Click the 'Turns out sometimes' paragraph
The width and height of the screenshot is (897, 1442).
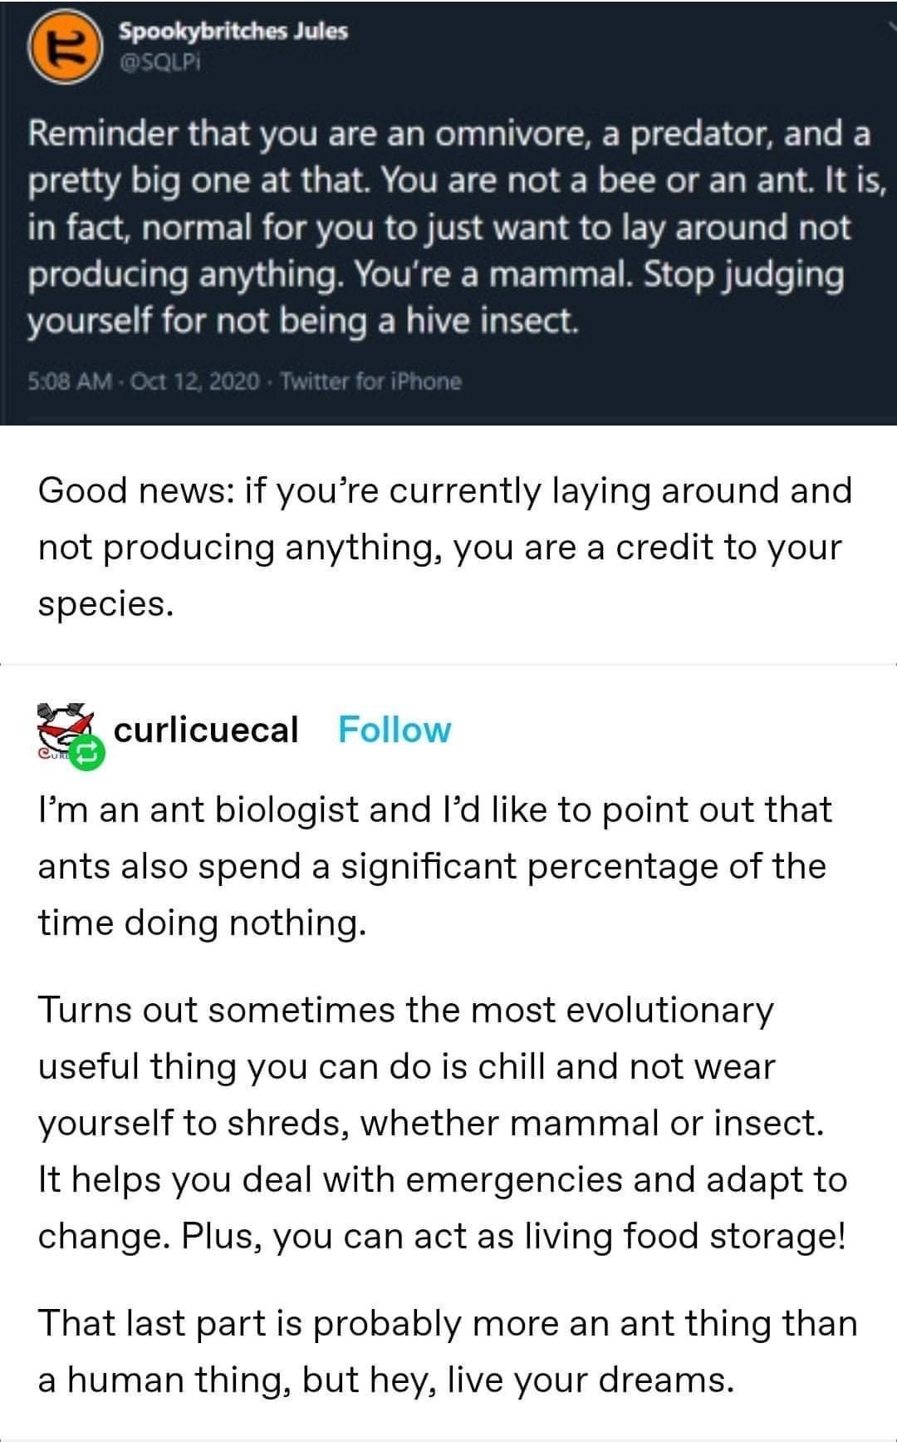point(442,1123)
